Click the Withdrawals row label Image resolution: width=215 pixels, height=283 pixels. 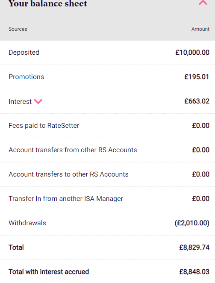pos(27,223)
